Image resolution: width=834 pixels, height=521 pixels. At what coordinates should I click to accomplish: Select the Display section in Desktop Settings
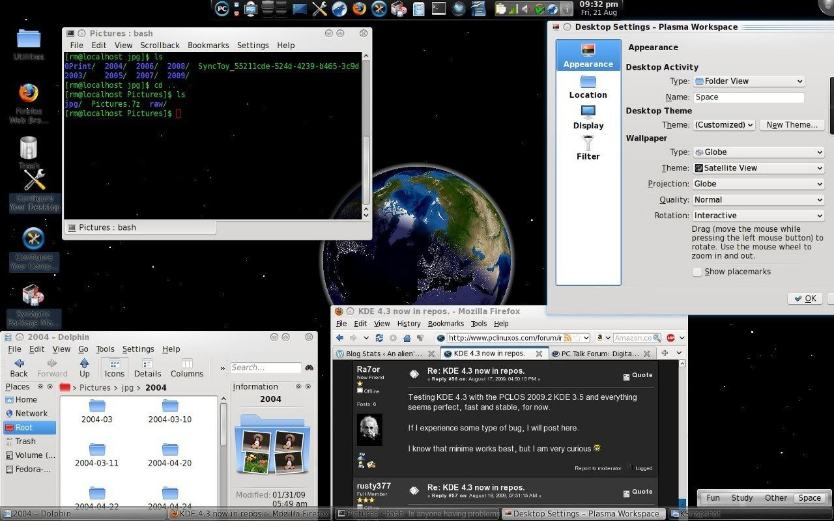click(x=588, y=117)
